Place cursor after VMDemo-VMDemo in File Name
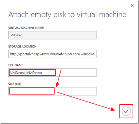 [43, 73]
